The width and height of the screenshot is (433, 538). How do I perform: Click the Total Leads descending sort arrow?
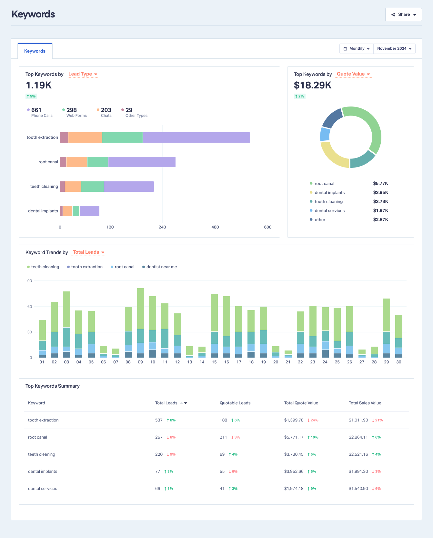(x=186, y=403)
